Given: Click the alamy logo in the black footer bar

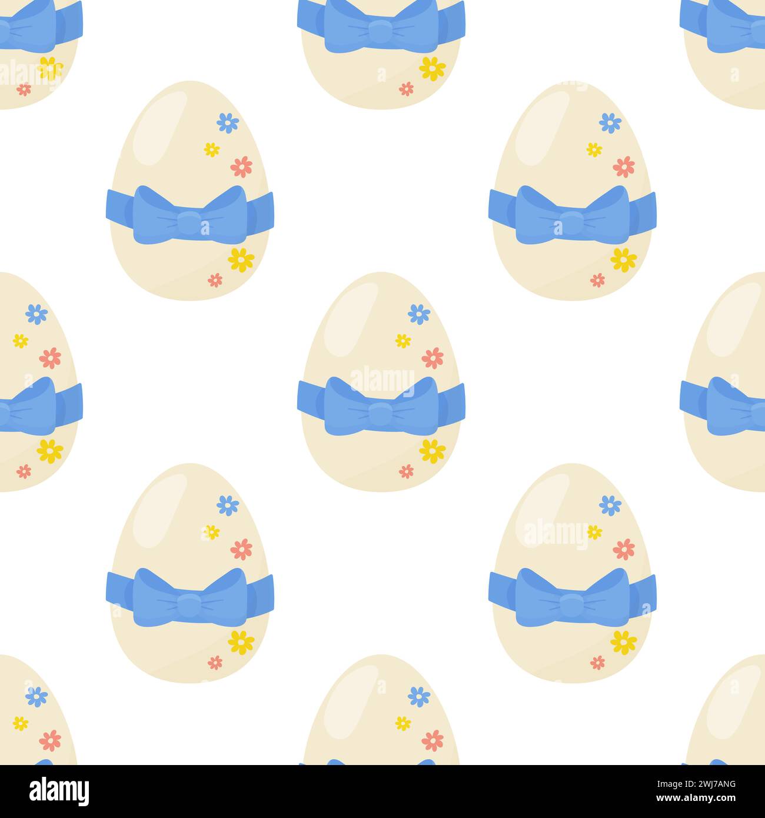Looking at the screenshot, I should tap(59, 792).
